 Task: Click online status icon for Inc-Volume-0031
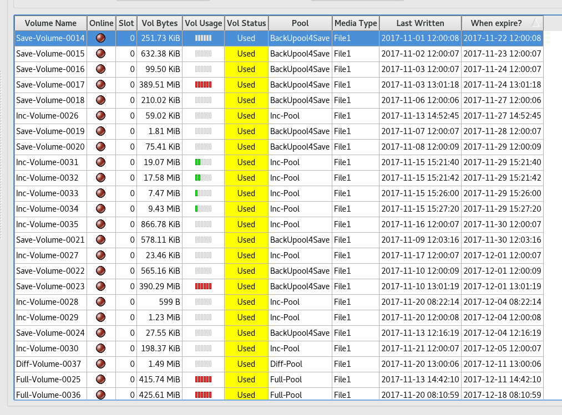(x=101, y=162)
